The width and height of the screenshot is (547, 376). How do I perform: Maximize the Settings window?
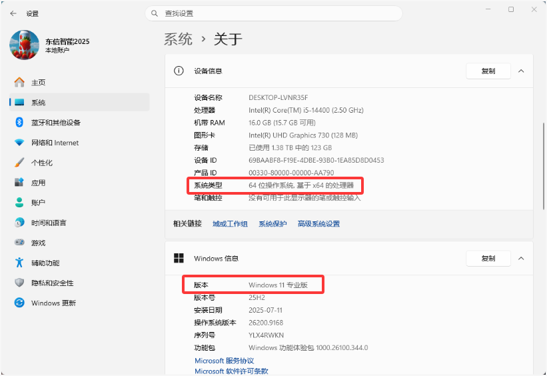click(x=511, y=9)
